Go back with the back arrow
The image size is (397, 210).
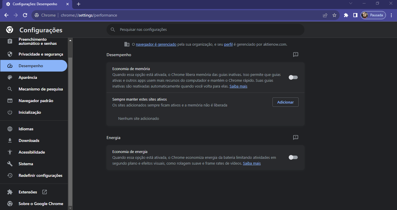[x=6, y=15]
